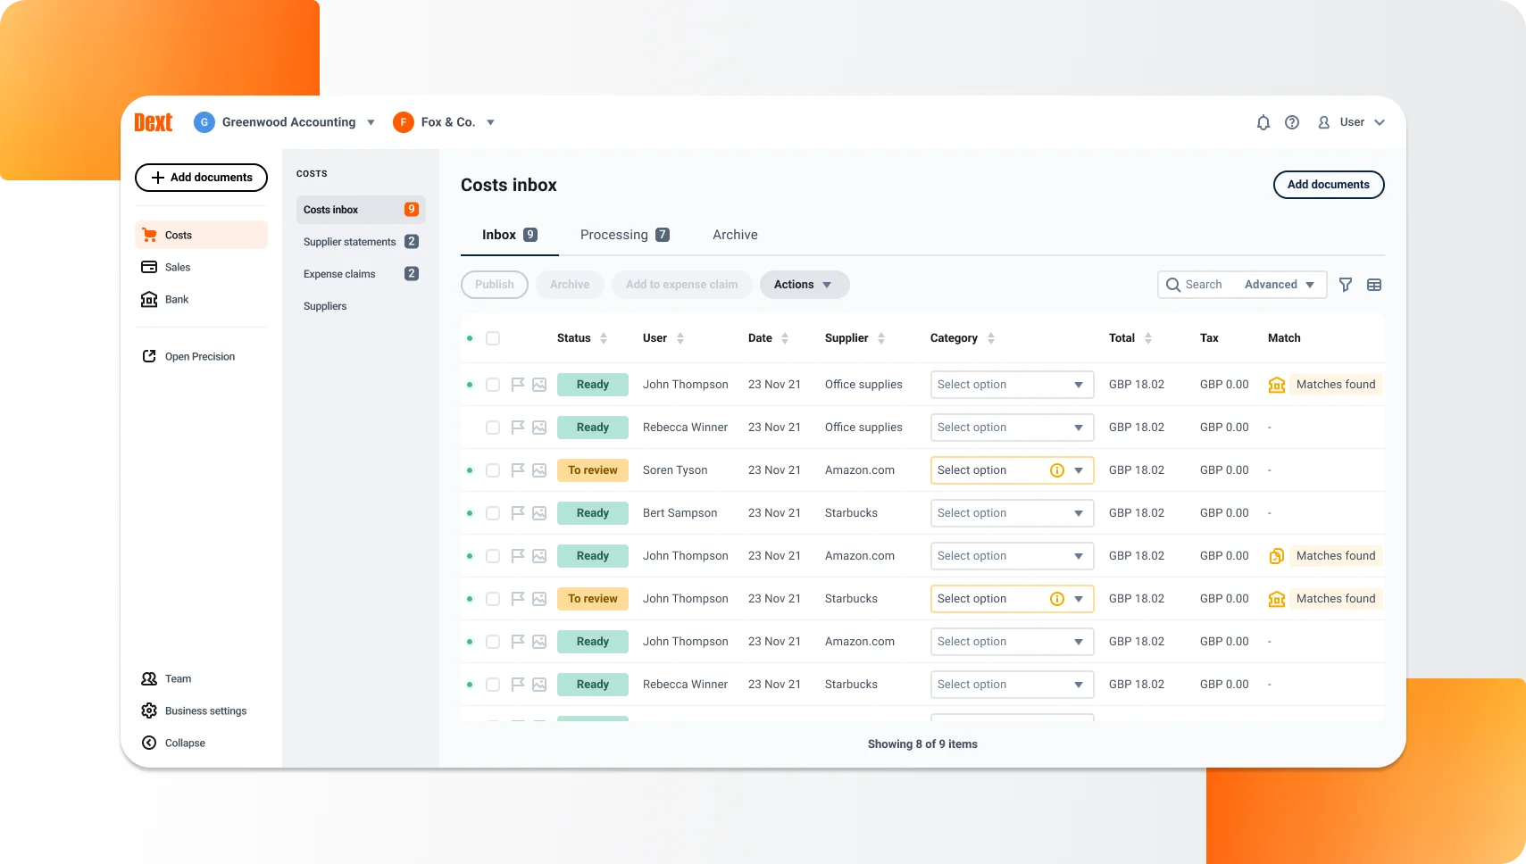Click into the Search field
Screen dimensions: 1526x864
[1205, 284]
